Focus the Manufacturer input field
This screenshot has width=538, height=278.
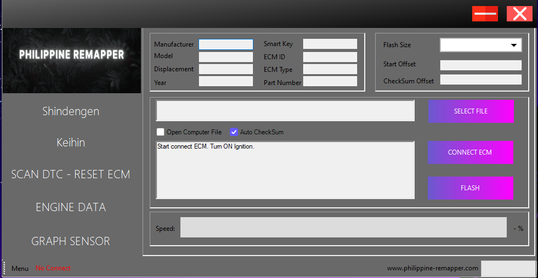226,44
